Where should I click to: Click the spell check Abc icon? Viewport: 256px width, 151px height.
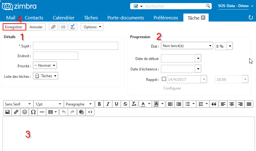[73, 27]
